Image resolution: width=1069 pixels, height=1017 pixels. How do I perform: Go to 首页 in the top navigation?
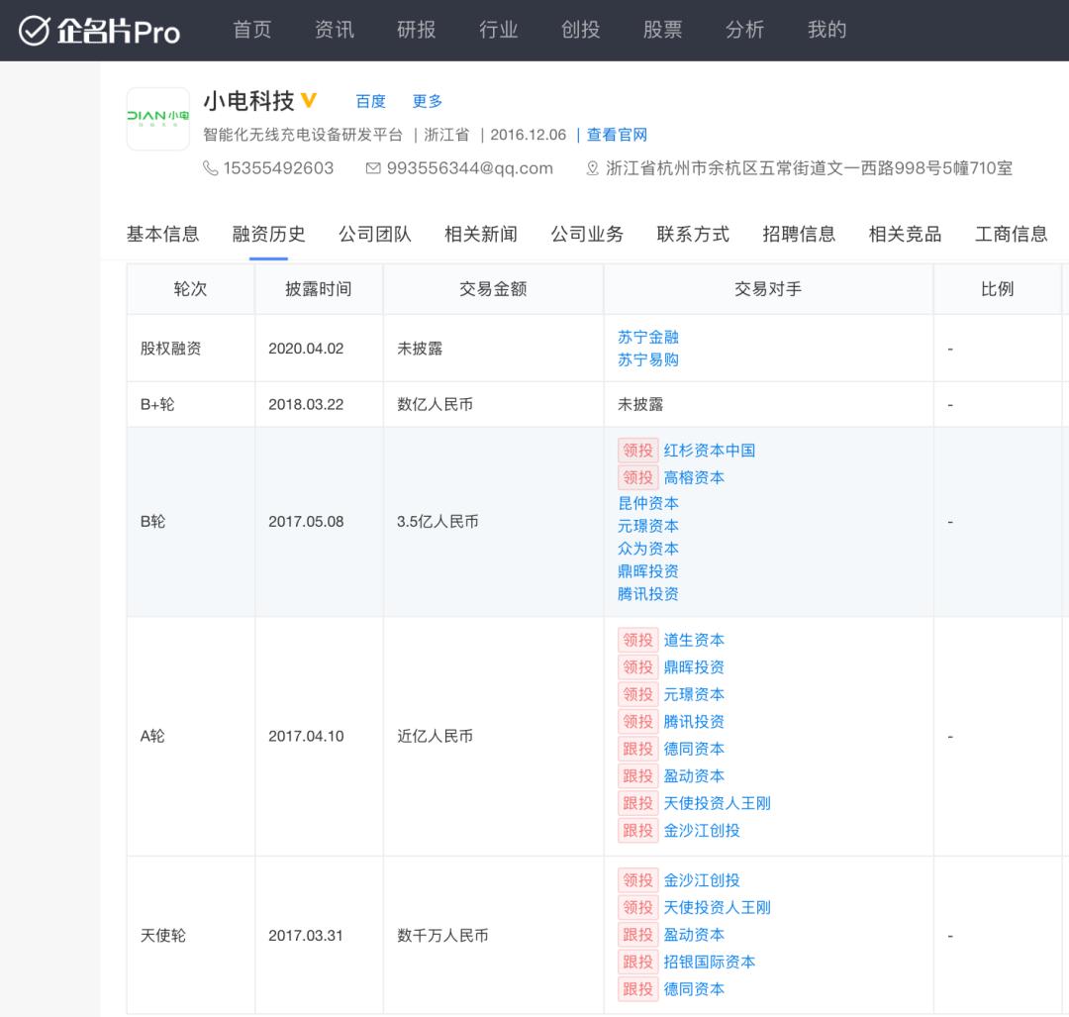coord(252,30)
